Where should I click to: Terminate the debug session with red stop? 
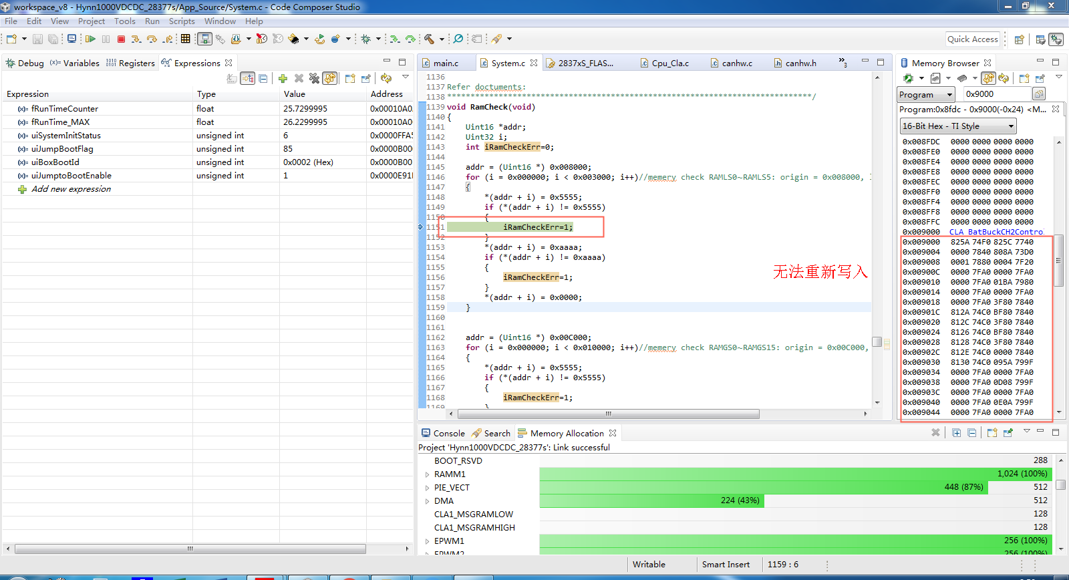[x=121, y=39]
